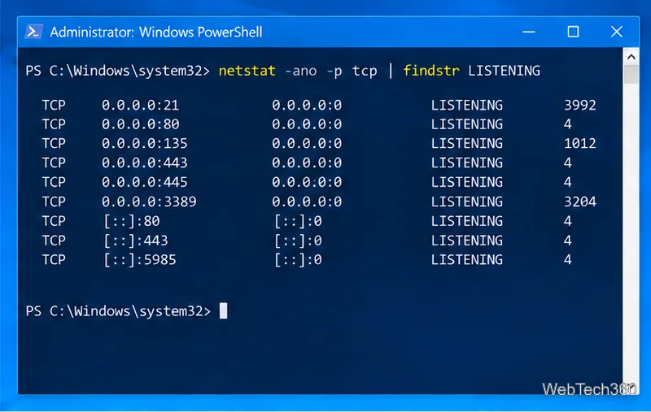Click PID 1012 in the port 135 row

(x=580, y=143)
